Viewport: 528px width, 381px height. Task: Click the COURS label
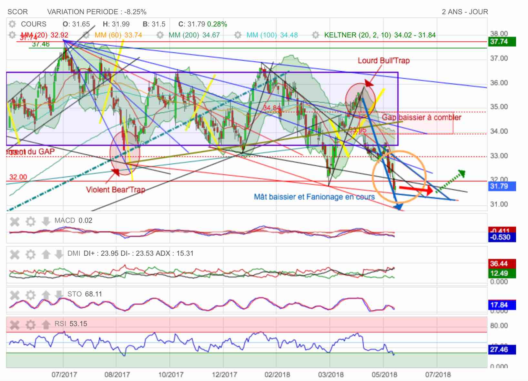tap(34, 24)
